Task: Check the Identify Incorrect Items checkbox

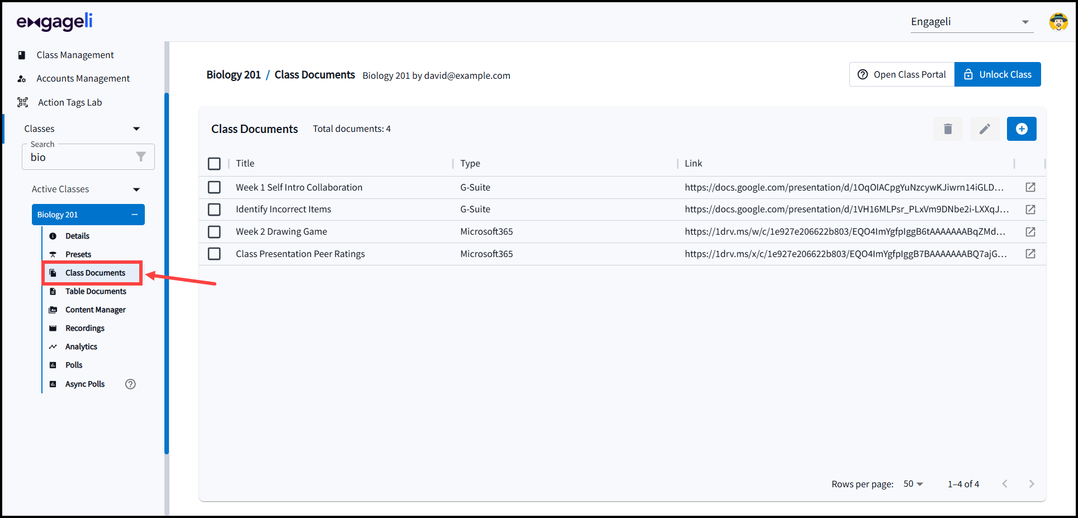Action: (x=214, y=210)
